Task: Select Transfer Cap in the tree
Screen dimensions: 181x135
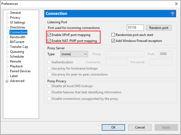Action: click(x=19, y=47)
